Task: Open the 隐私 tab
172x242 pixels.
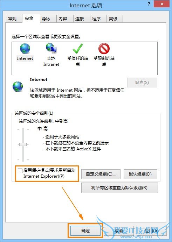Action: pyautogui.click(x=46, y=19)
